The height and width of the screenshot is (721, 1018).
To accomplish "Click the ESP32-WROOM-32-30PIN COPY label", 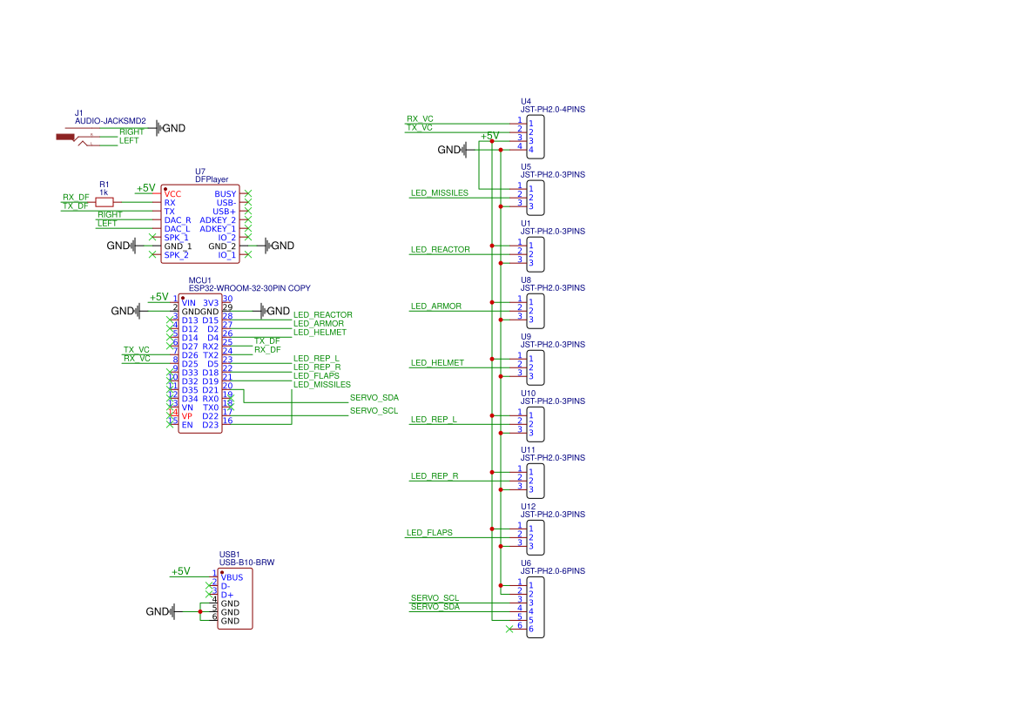I will (x=249, y=288).
